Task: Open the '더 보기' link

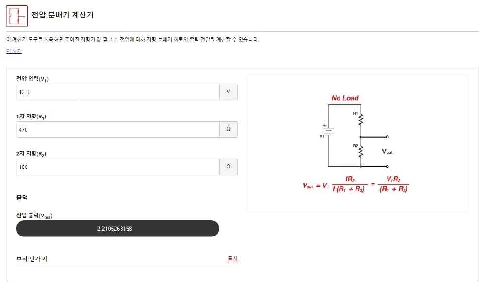Action: click(14, 51)
